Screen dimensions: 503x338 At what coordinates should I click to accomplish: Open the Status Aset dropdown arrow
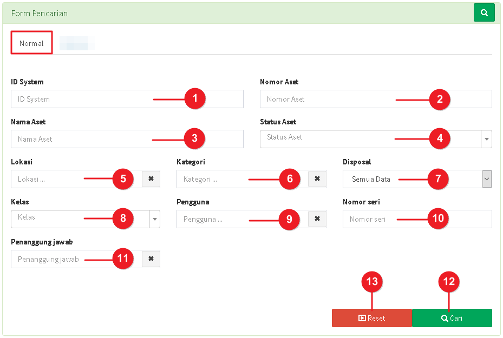[486, 139]
